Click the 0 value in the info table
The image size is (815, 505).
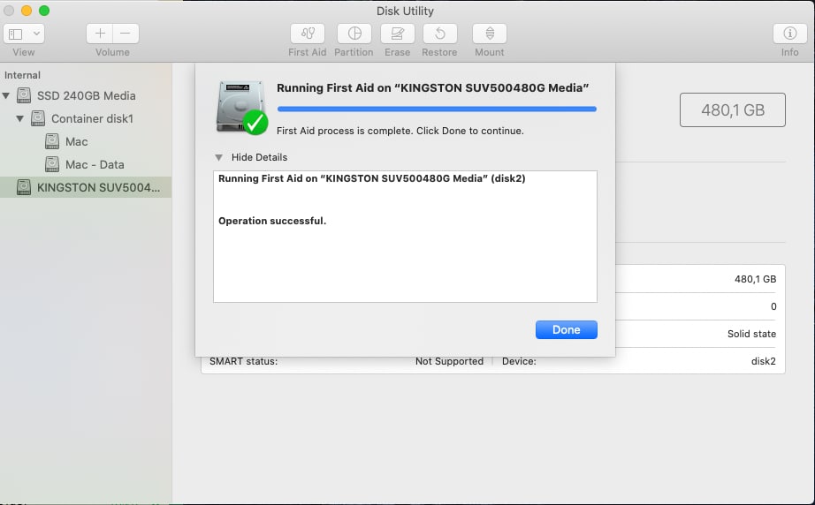pos(773,306)
